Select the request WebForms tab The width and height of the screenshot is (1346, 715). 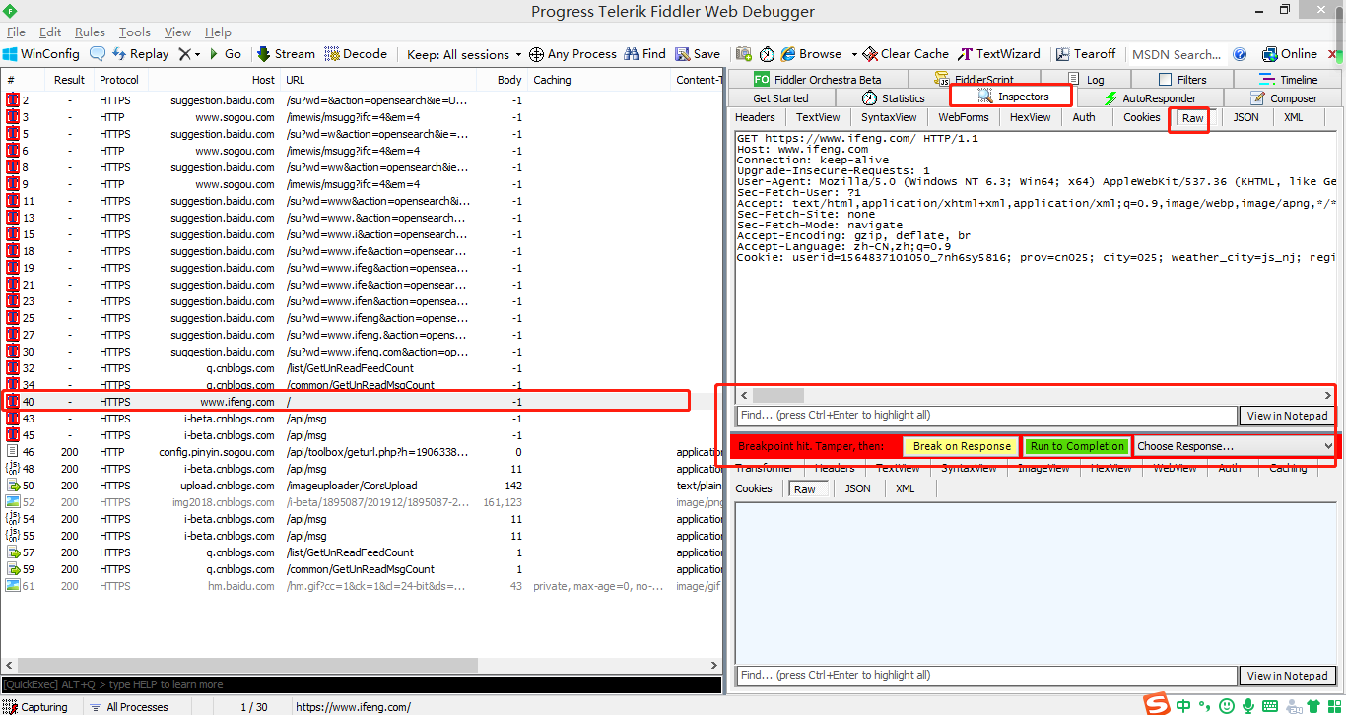963,117
